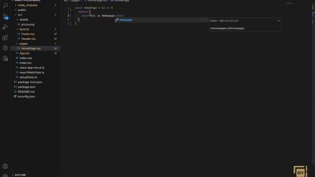Viewport: 315px width, 177px height.
Task: Click the Emmet preview '<Homepage></Homepage>' text
Action: tap(227, 29)
